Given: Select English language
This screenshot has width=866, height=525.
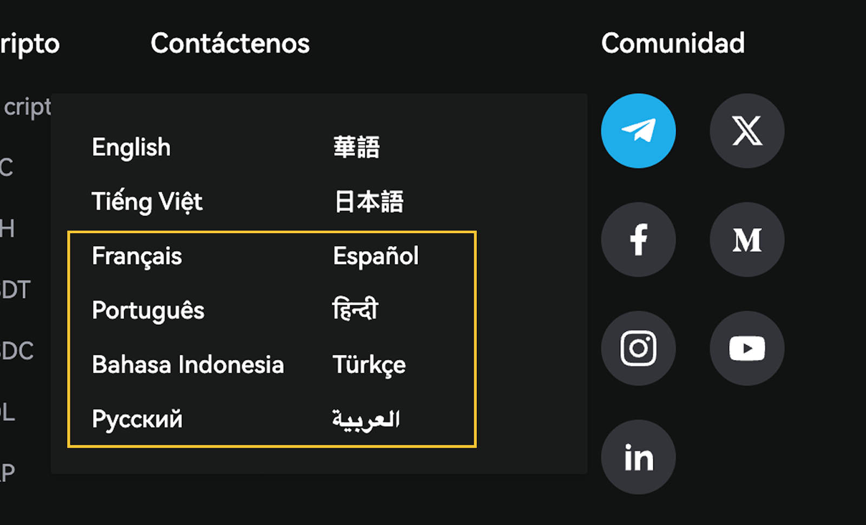Looking at the screenshot, I should pyautogui.click(x=131, y=147).
